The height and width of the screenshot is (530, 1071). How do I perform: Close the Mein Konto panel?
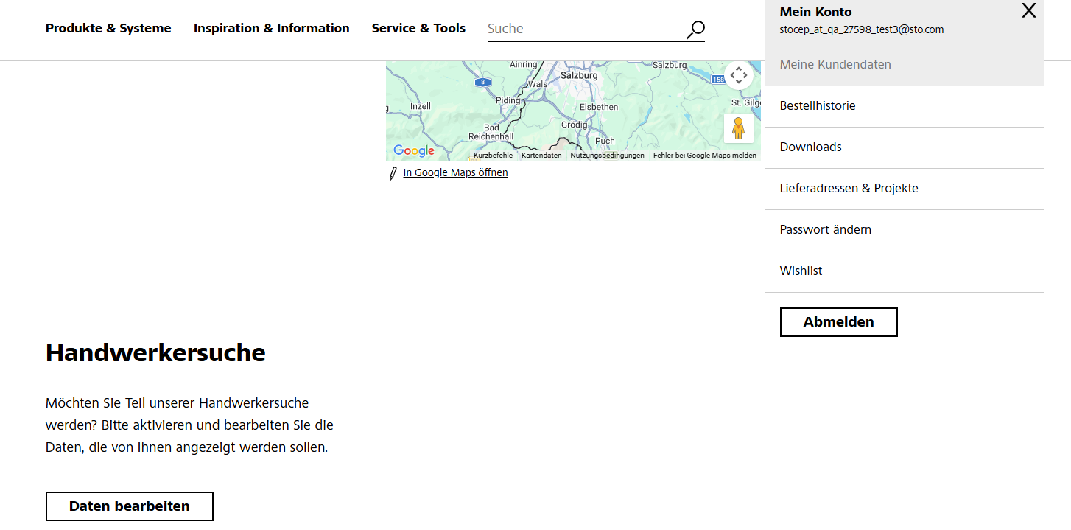pyautogui.click(x=1028, y=10)
